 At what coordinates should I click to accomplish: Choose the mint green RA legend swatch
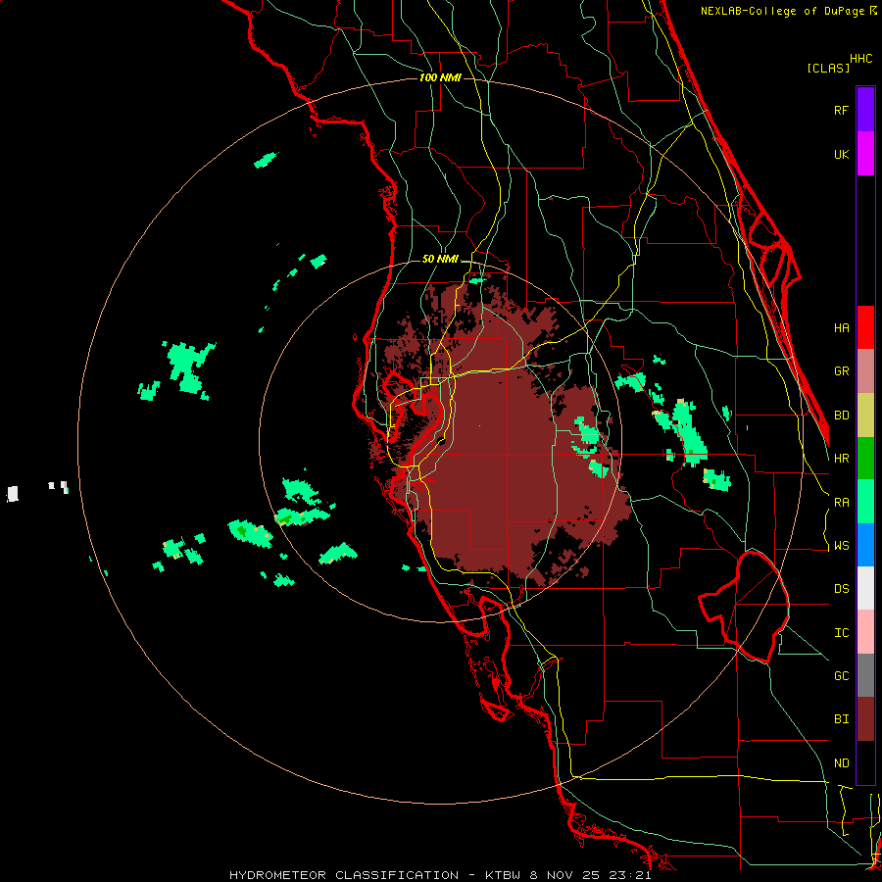pyautogui.click(x=865, y=502)
